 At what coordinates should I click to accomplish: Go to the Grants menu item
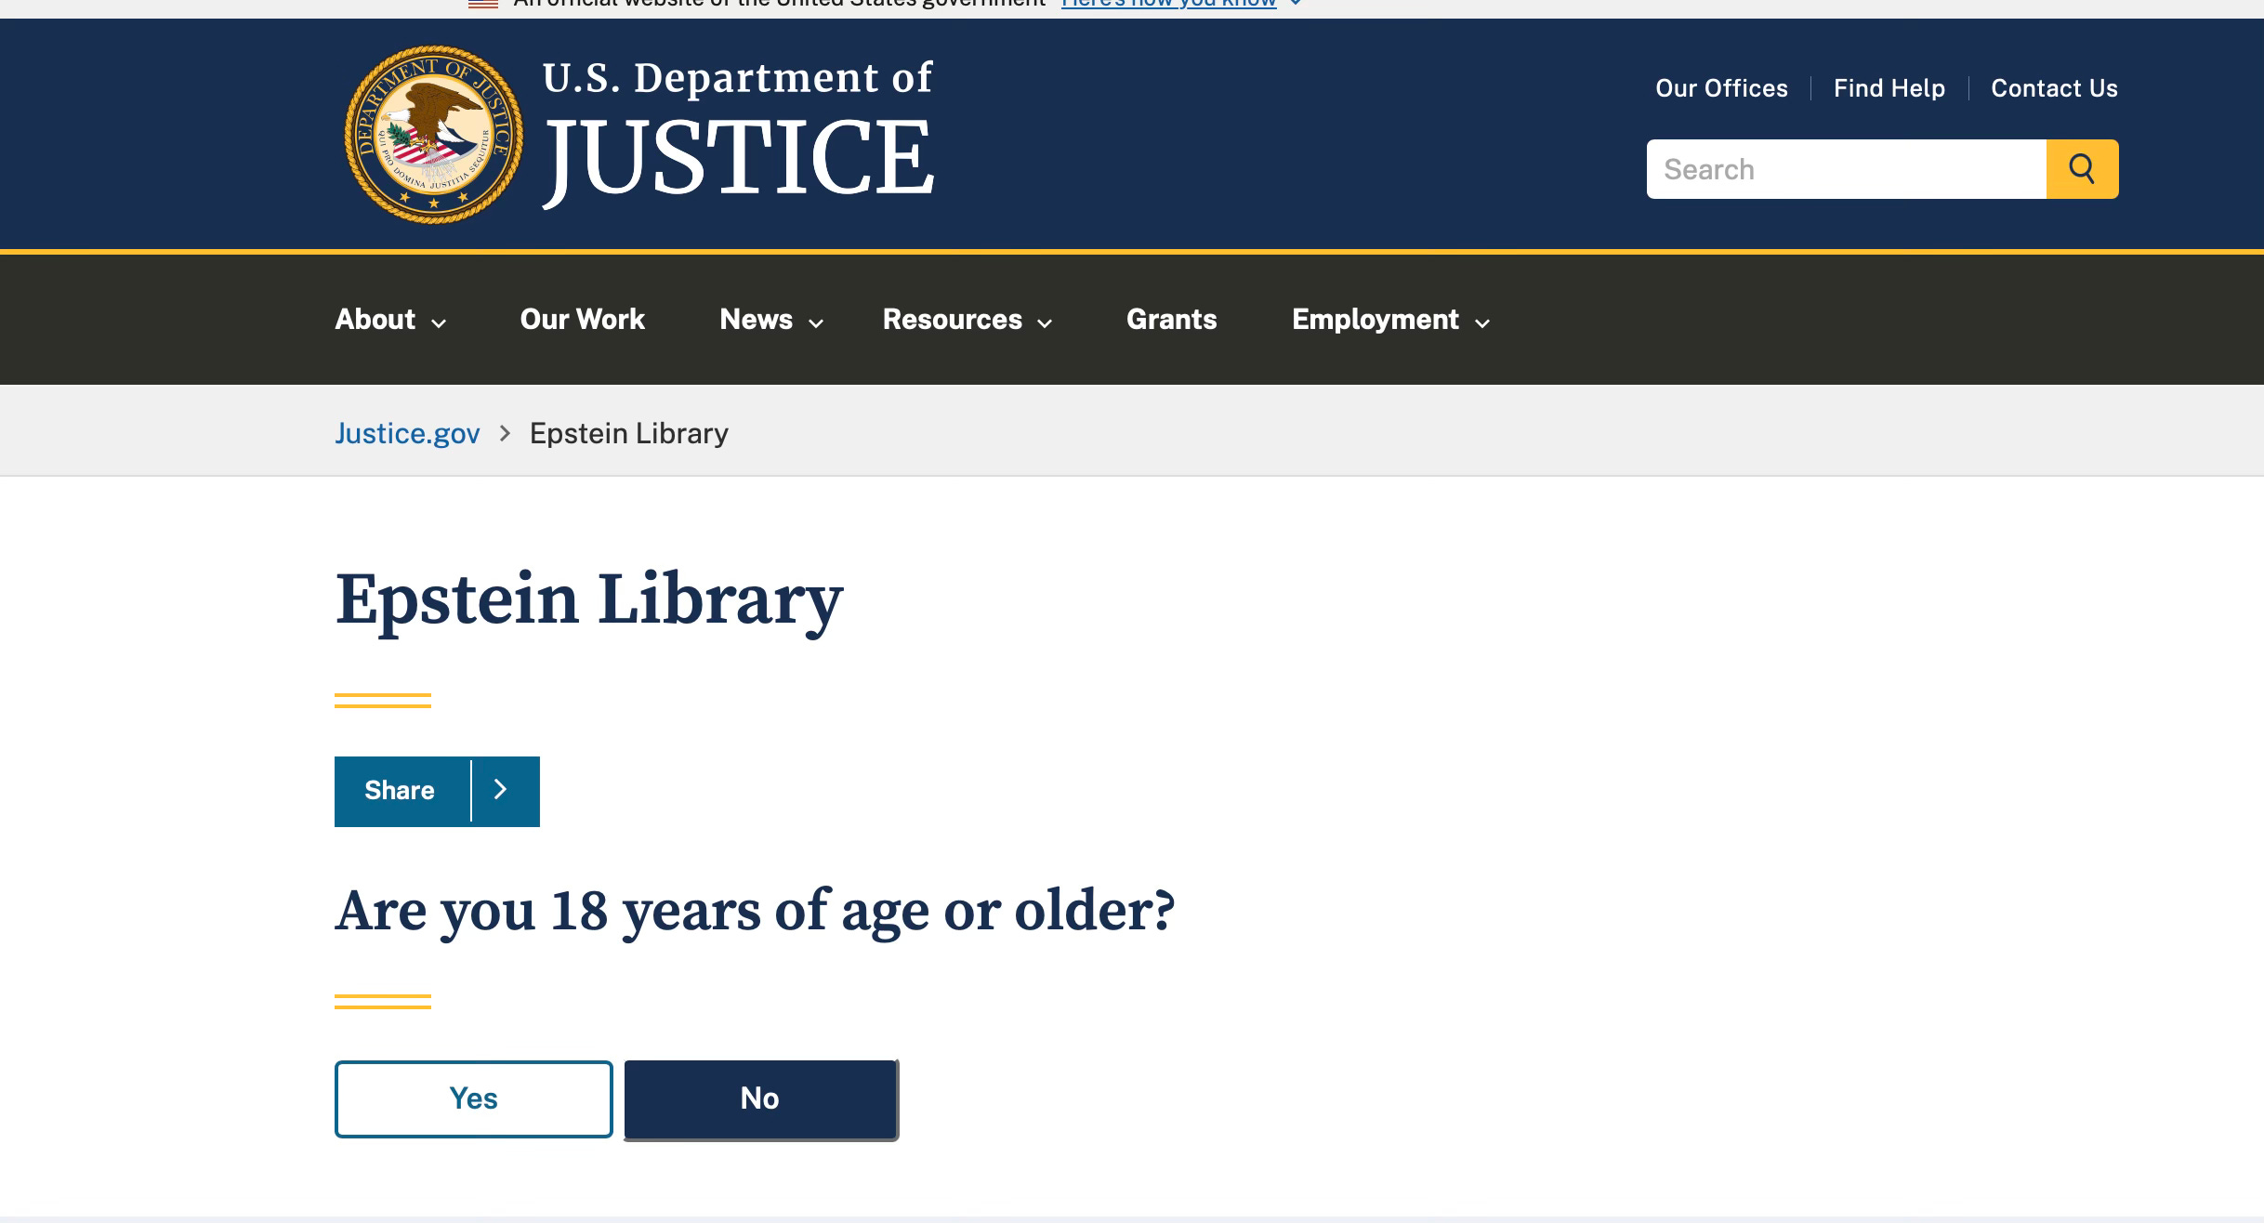pos(1171,319)
